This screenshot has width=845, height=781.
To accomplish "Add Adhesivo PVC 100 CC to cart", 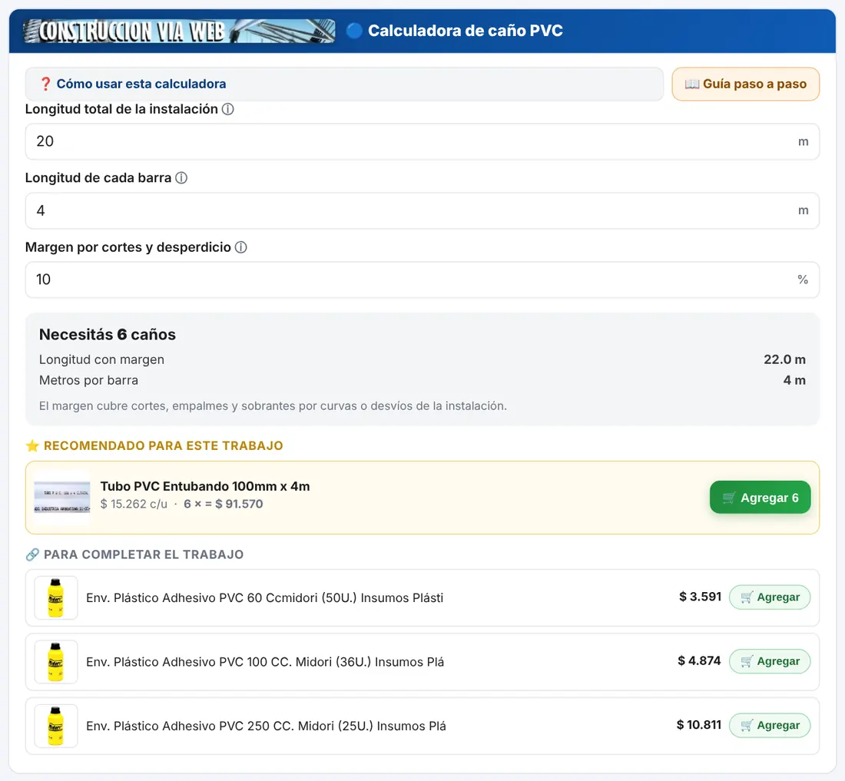I will (770, 661).
